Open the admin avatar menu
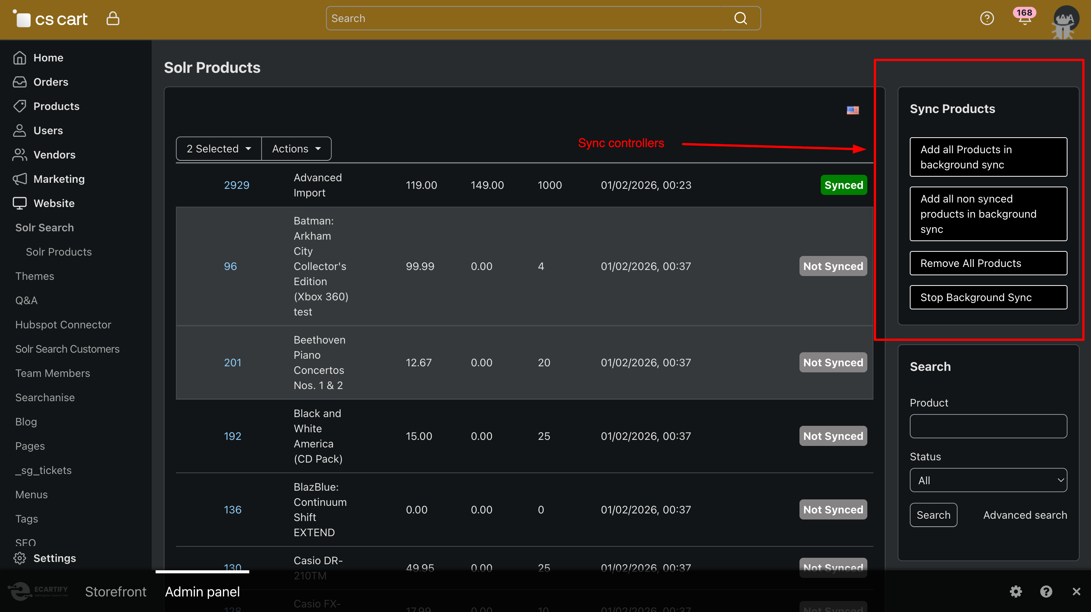Image resolution: width=1091 pixels, height=612 pixels. 1065,20
